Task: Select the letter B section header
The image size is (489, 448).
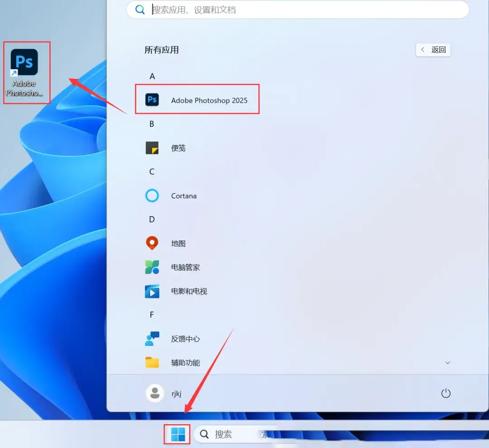Action: [152, 124]
